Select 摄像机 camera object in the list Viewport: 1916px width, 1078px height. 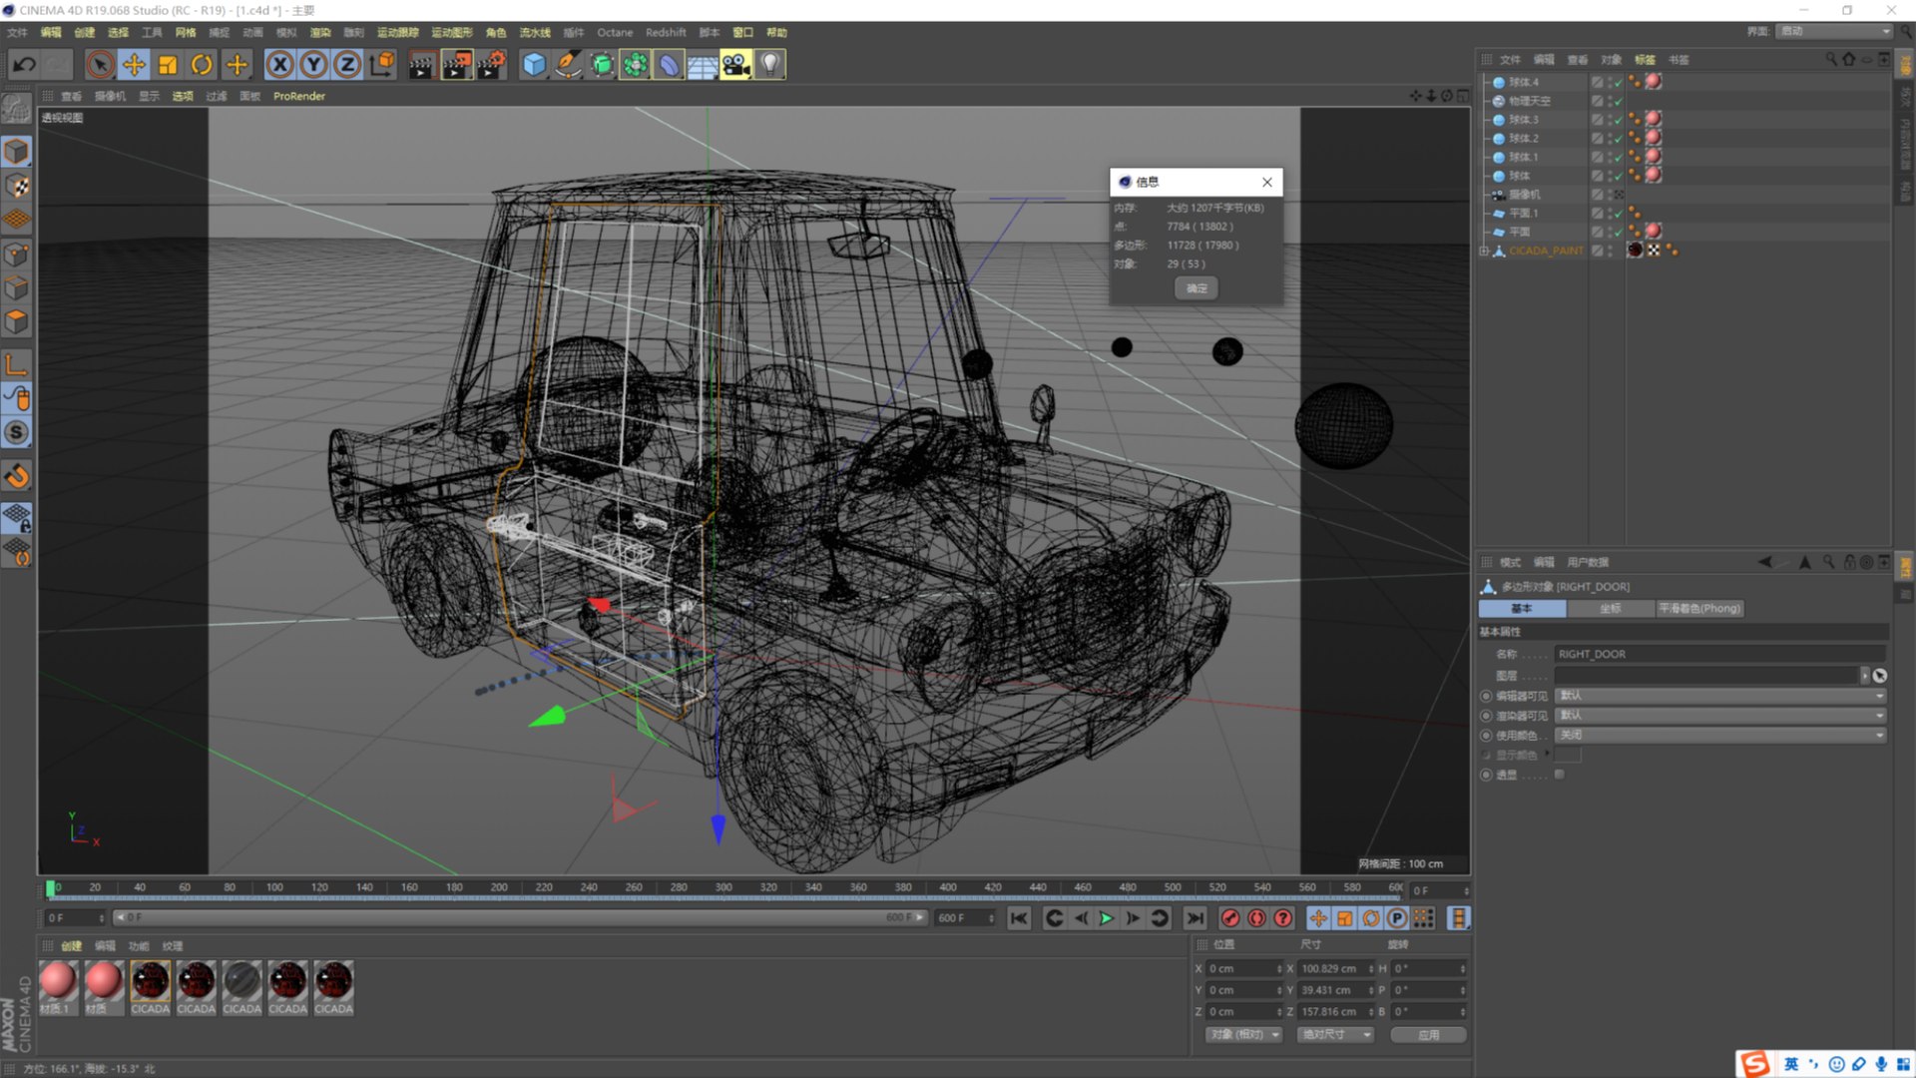coord(1524,195)
